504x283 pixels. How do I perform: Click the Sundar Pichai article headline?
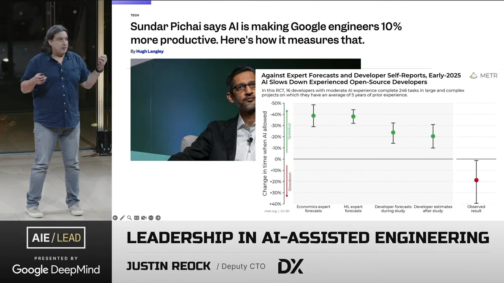coord(266,33)
